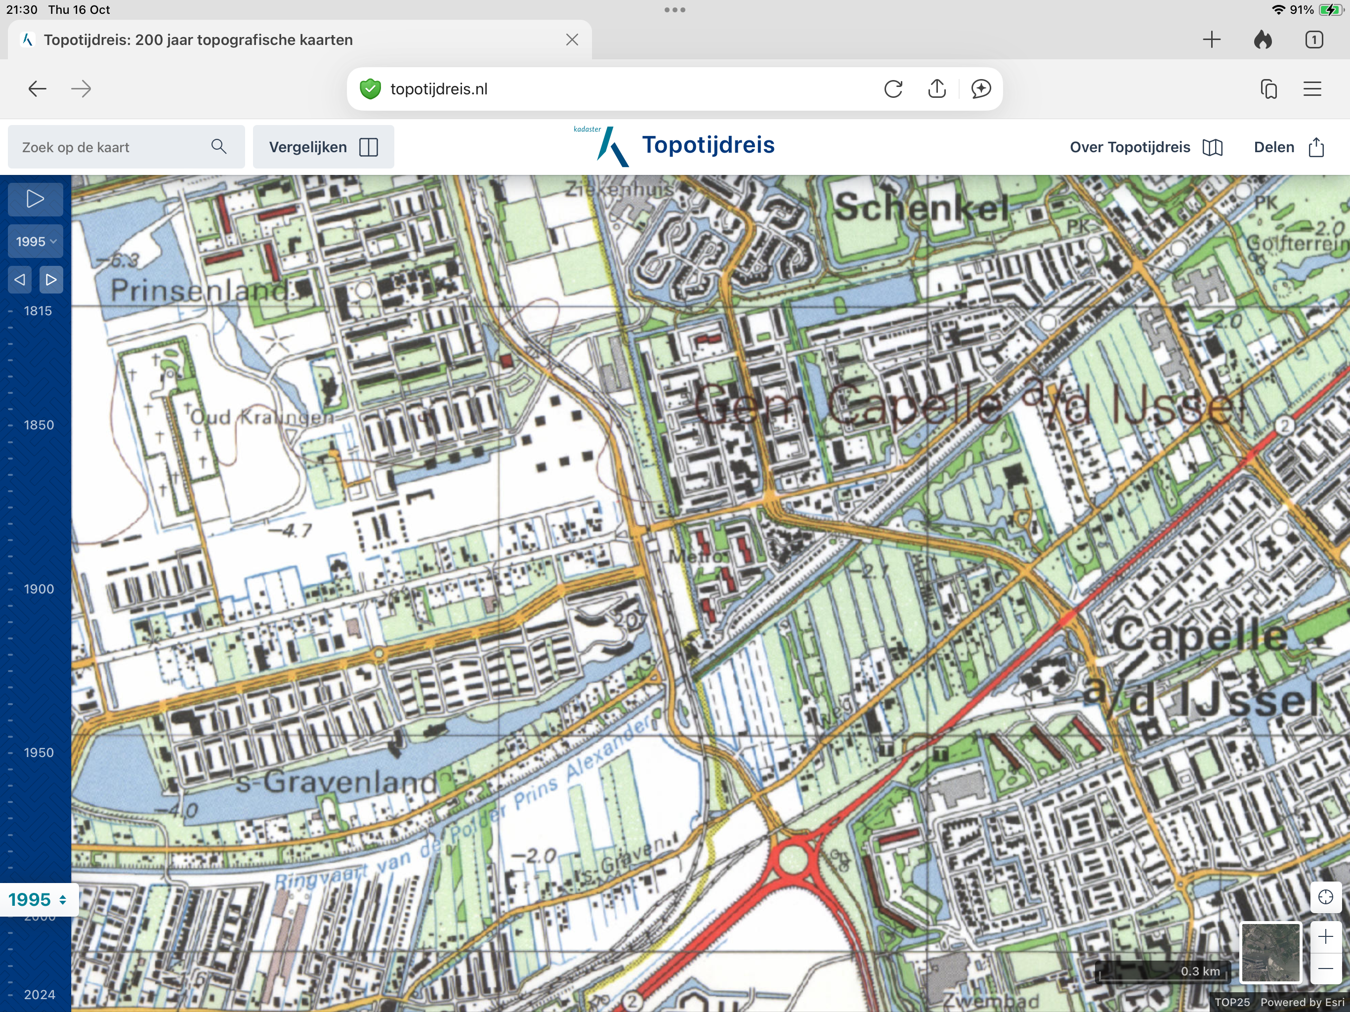Step to the next map year
Viewport: 1350px width, 1012px height.
pos(51,280)
